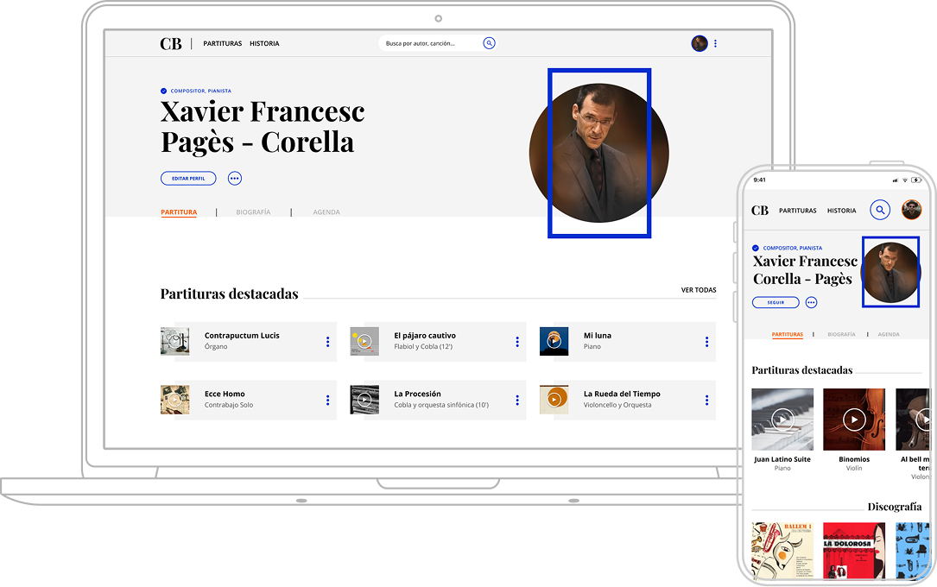
Task: Switch to BIOGRAFÍA tab on phone
Action: [841, 334]
